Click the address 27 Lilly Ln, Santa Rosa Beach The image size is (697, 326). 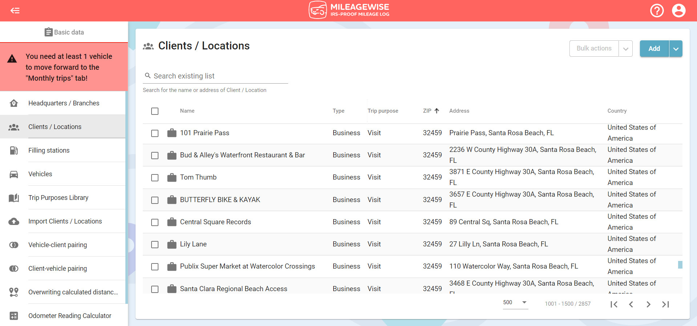[498, 244]
